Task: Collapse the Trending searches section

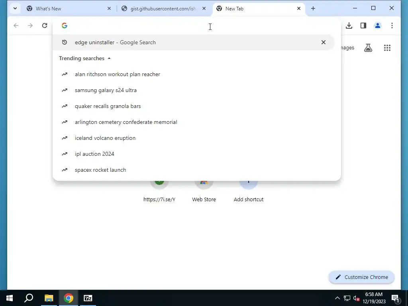Action: [109, 58]
